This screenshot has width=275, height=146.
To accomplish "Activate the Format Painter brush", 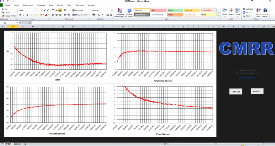I will pyautogui.click(x=3, y=16).
